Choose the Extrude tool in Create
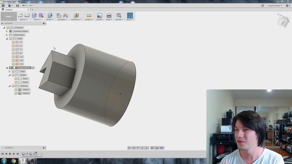Image resolution: width=292 pixels, height=164 pixels. coord(34,15)
